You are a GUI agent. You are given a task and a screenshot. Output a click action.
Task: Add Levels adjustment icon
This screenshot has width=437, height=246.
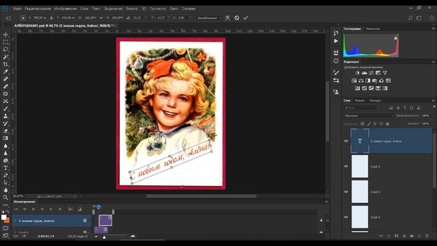(364, 73)
